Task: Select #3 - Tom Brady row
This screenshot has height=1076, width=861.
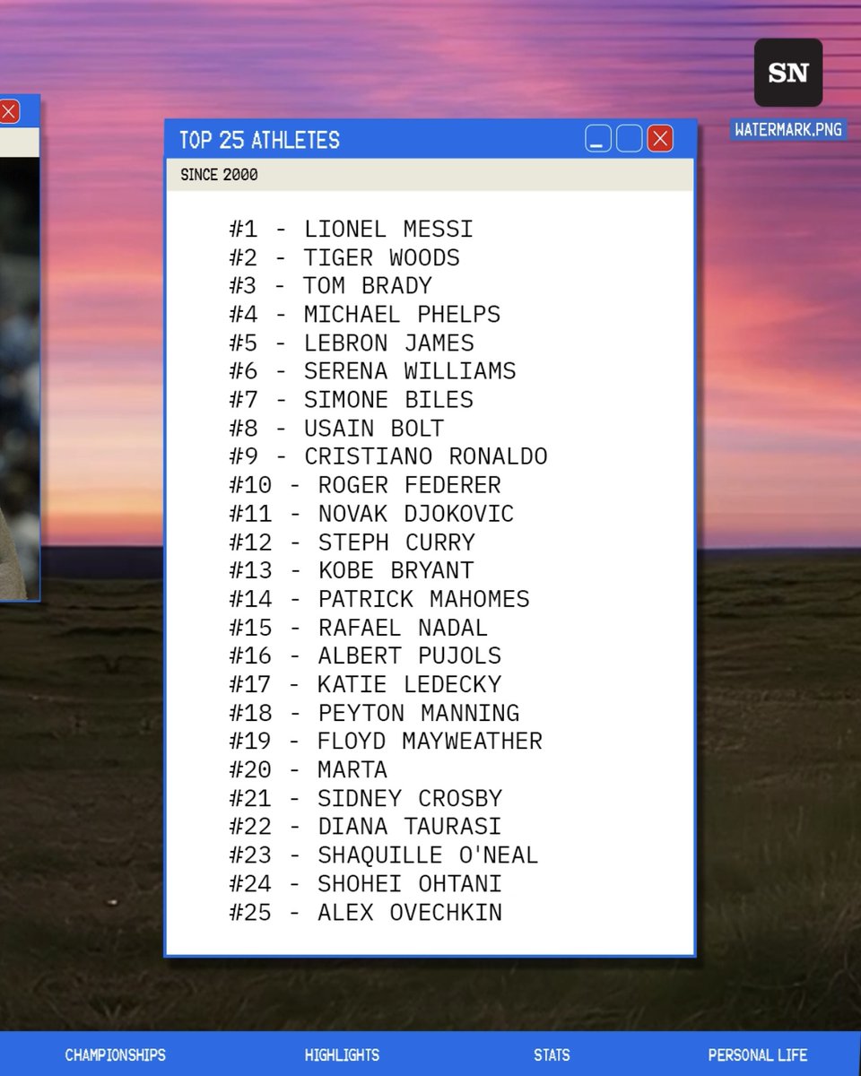Action: [330, 286]
